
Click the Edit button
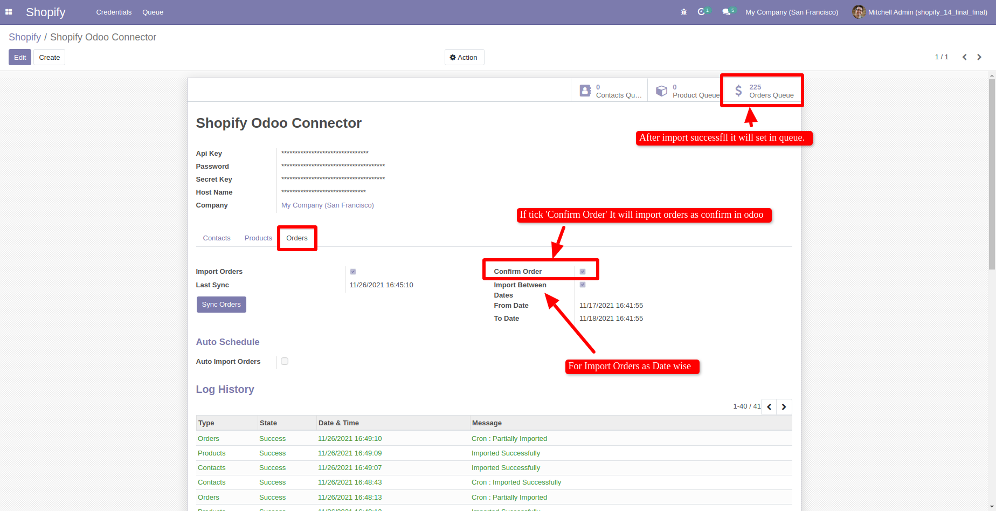(20, 57)
